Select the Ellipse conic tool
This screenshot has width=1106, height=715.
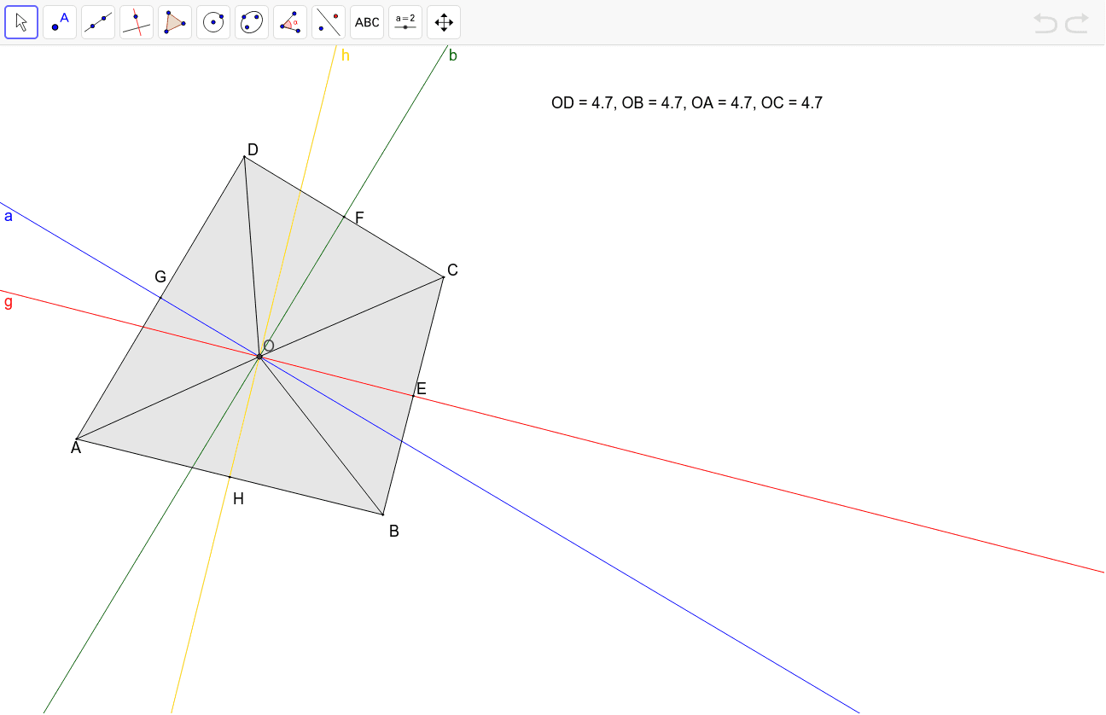(x=252, y=22)
